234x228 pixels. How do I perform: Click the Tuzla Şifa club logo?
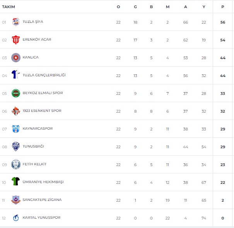(16, 22)
